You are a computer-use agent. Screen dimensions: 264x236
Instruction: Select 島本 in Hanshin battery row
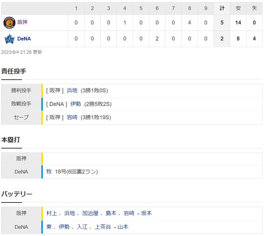point(111,213)
